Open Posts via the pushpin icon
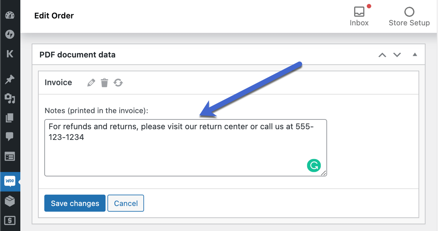The height and width of the screenshot is (231, 438). click(x=10, y=80)
